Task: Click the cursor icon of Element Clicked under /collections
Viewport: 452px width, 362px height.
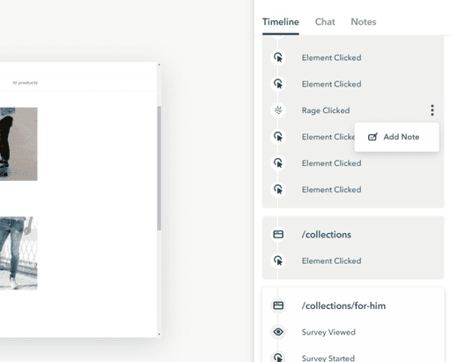Action: pos(278,260)
